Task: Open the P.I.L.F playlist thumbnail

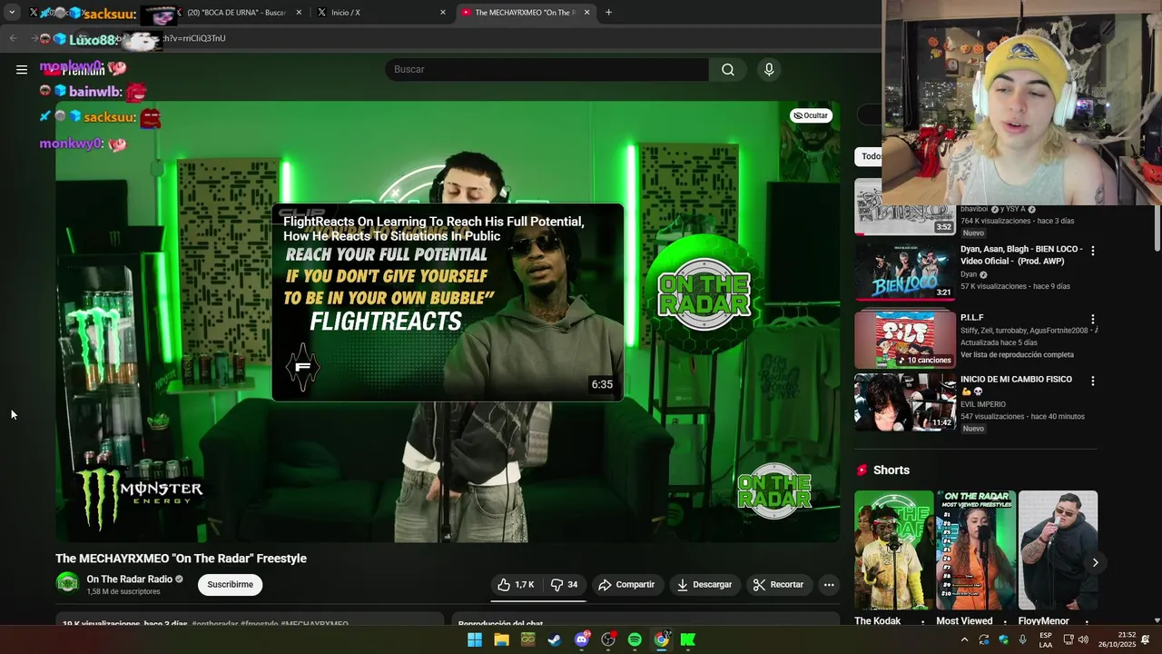Action: coord(905,339)
